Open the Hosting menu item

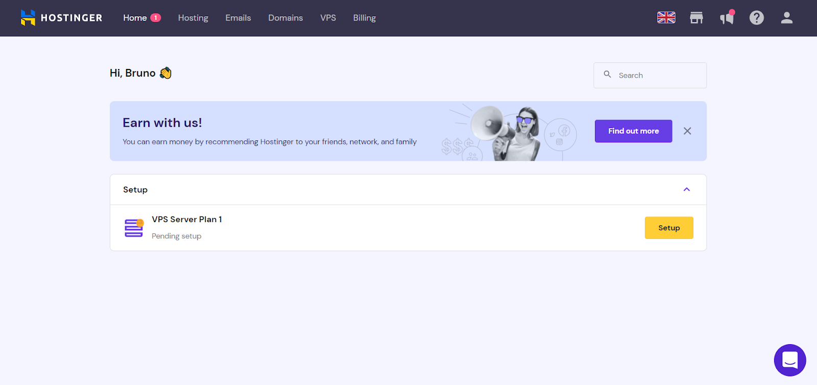click(193, 18)
